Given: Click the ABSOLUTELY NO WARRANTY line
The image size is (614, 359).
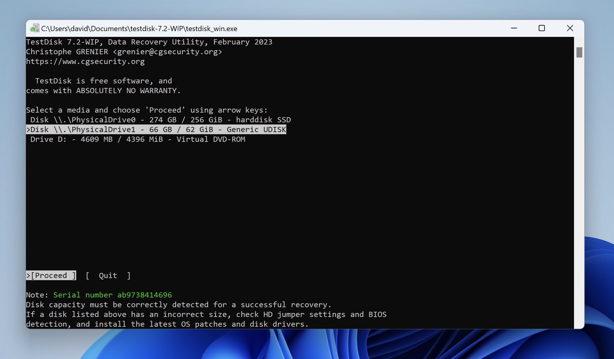Looking at the screenshot, I should 103,90.
